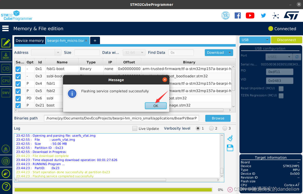303x194 pixels.
Task: Open the USB1 port dropdown
Action: pos(279,57)
